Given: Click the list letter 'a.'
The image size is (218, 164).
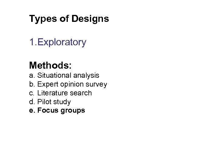Looking at the screenshot, I should pyautogui.click(x=32, y=75).
